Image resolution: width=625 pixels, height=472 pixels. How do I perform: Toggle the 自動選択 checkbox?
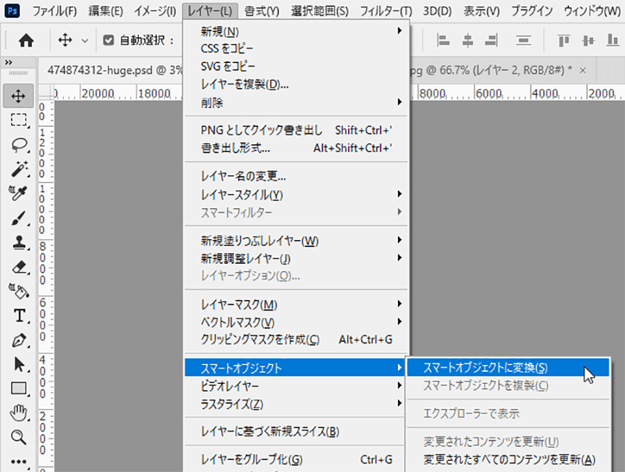[108, 40]
